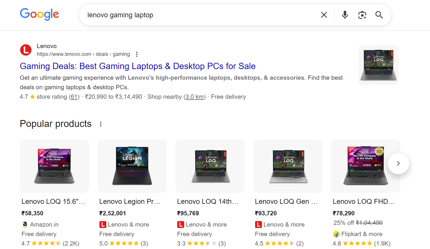Open the store rating reviews link (61)

coord(74,97)
